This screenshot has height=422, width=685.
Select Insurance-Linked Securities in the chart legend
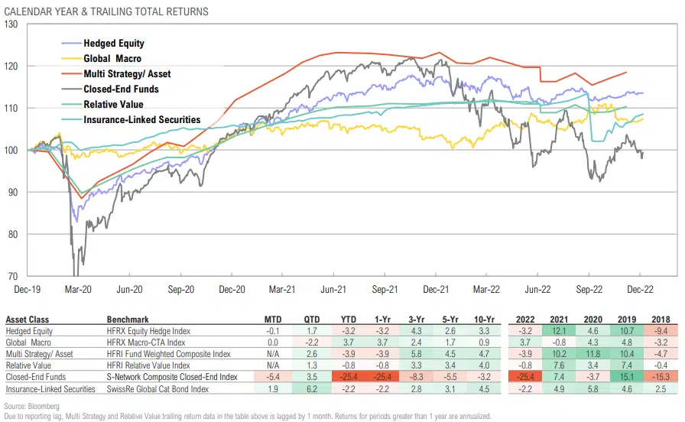141,120
